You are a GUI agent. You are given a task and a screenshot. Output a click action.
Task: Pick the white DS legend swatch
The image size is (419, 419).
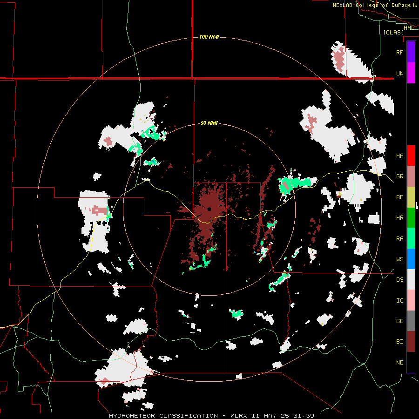pyautogui.click(x=411, y=279)
